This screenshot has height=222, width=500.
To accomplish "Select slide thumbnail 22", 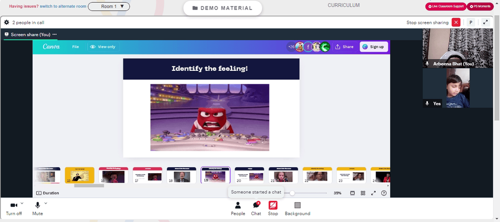I will (317, 175).
